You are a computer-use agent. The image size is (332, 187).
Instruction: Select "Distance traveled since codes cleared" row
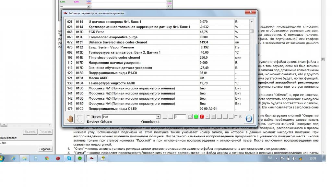click(x=158, y=42)
